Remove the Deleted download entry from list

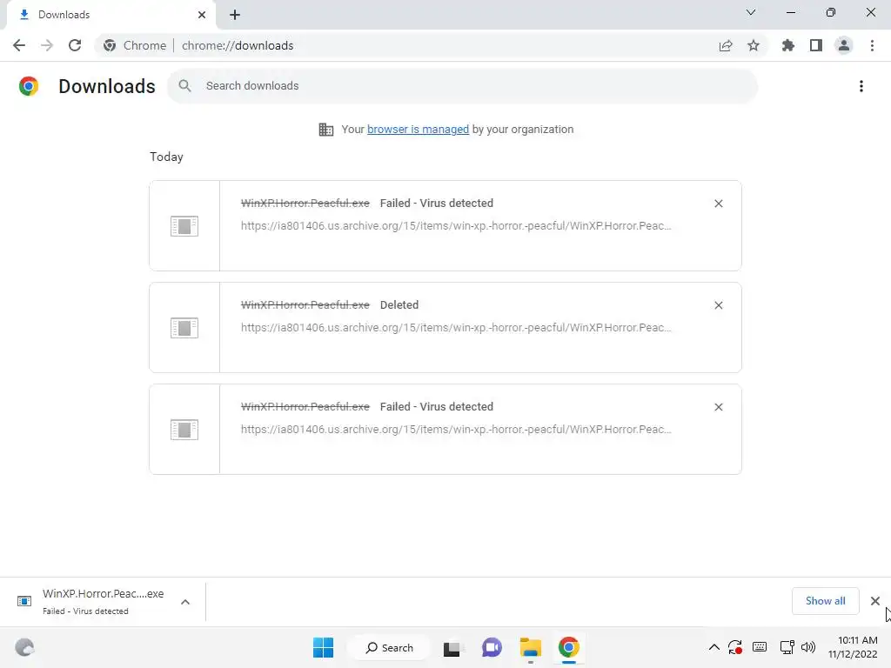[719, 305]
